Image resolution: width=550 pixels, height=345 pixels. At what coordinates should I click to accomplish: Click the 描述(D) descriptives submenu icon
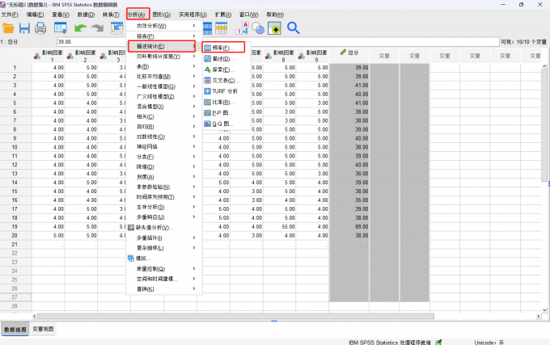pos(207,59)
